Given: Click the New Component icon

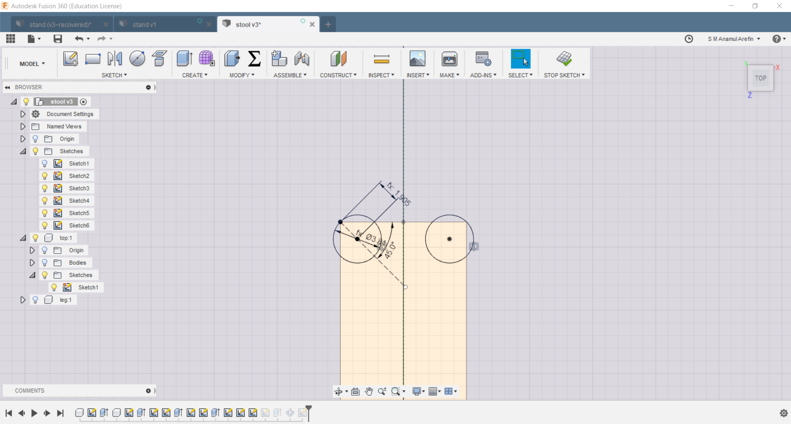Looking at the screenshot, I should (x=279, y=59).
